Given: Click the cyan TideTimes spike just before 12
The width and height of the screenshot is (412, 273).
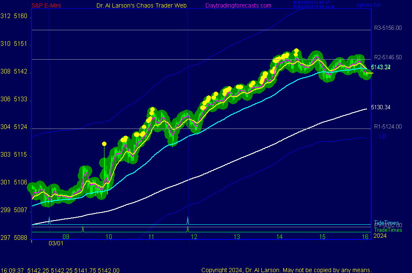Looking at the screenshot, I should [188, 220].
